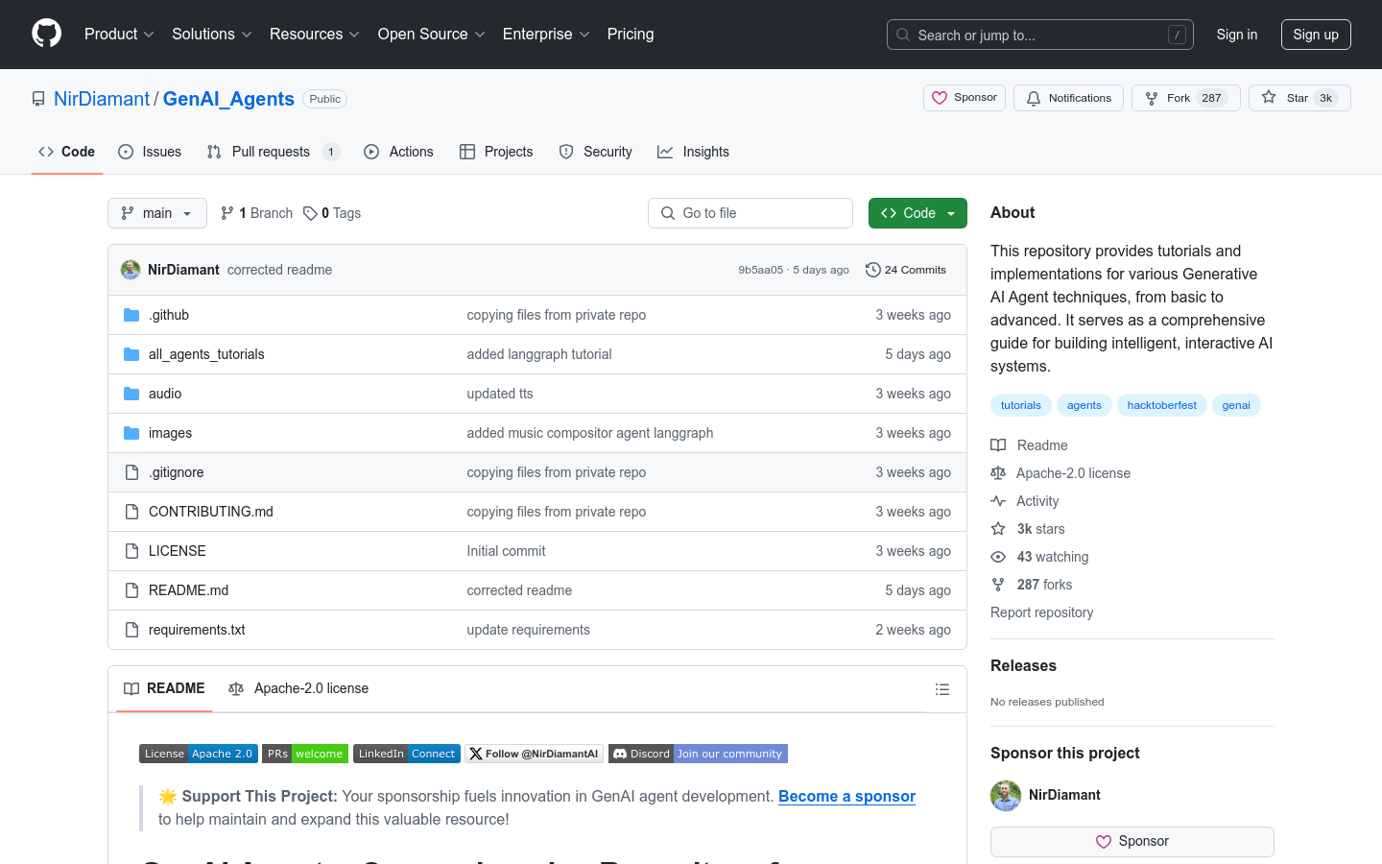The image size is (1382, 864).
Task: Click the .github folder icon
Action: (131, 315)
